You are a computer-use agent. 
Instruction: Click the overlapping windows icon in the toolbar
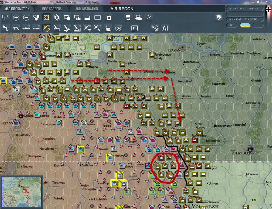point(6,18)
